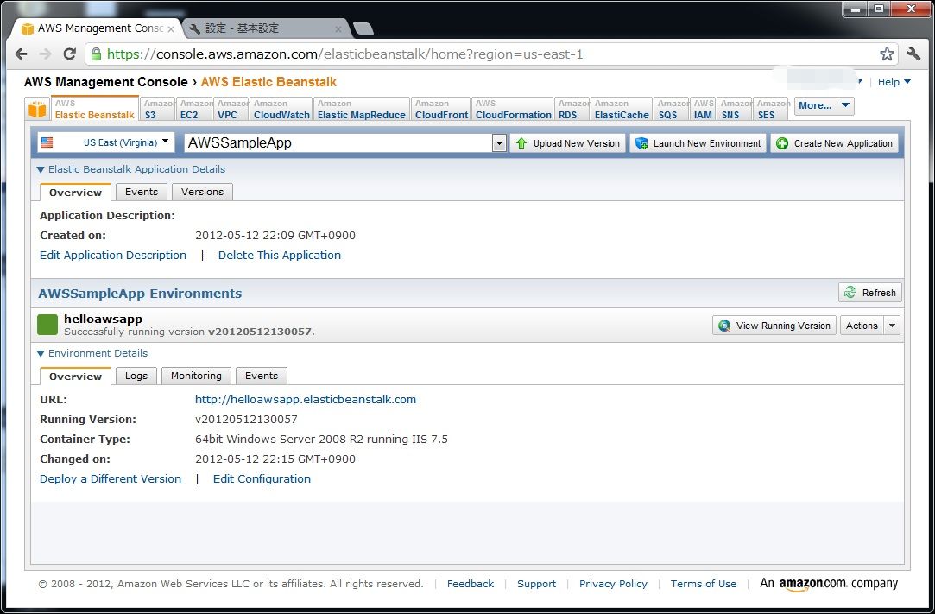Click AWS Management Console breadcrumb link
This screenshot has width=935, height=614.
click(105, 82)
